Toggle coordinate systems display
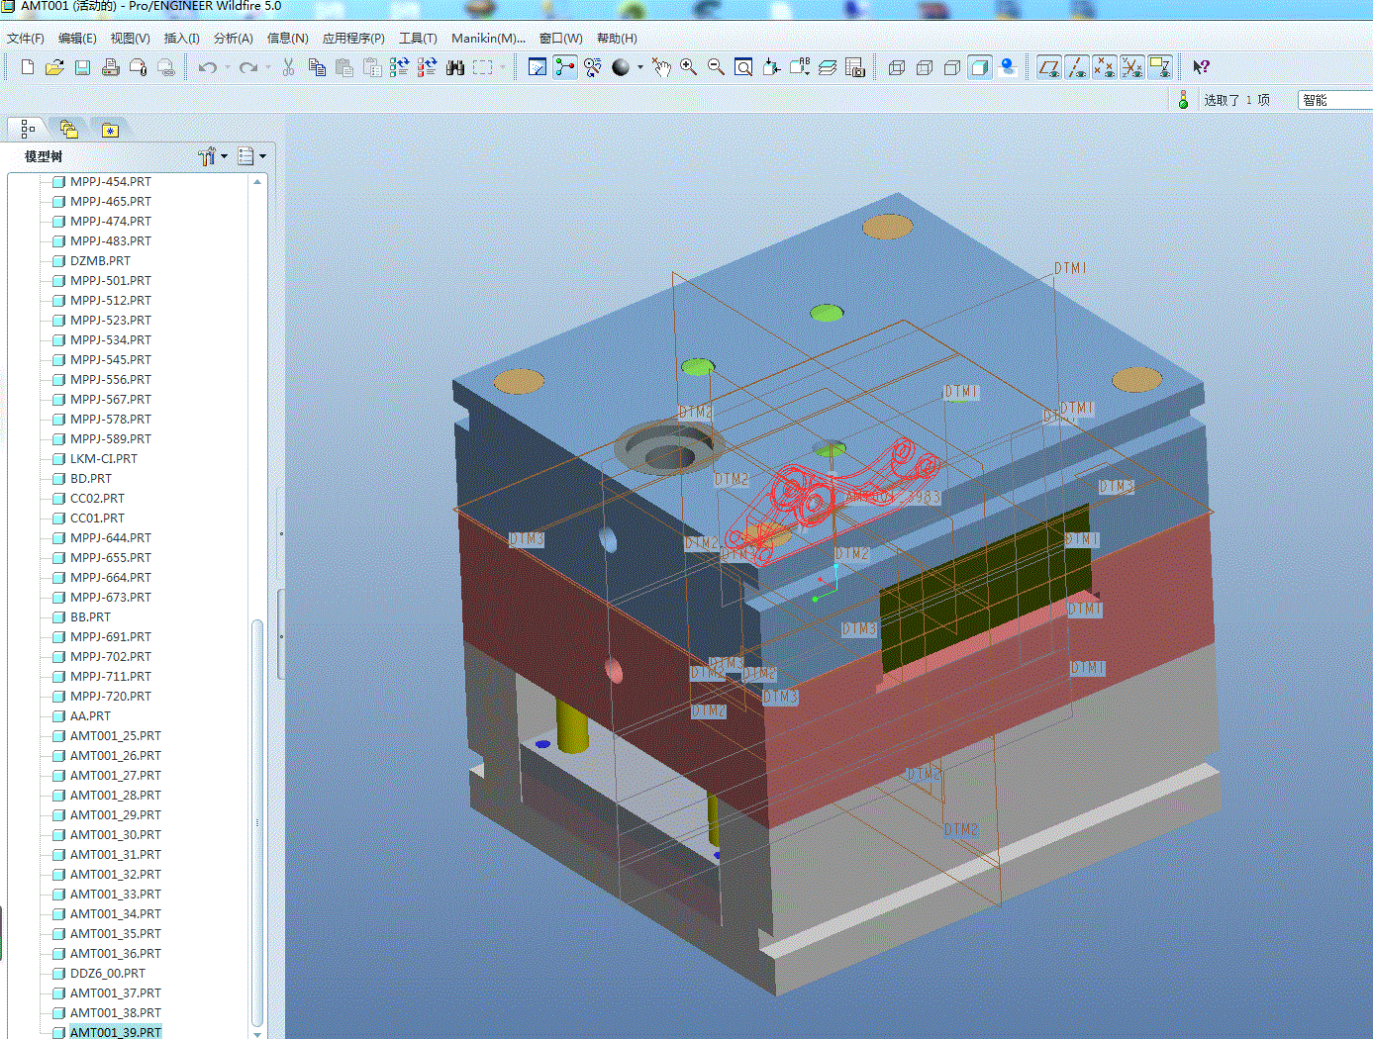Viewport: 1373px width, 1039px height. click(x=1131, y=67)
